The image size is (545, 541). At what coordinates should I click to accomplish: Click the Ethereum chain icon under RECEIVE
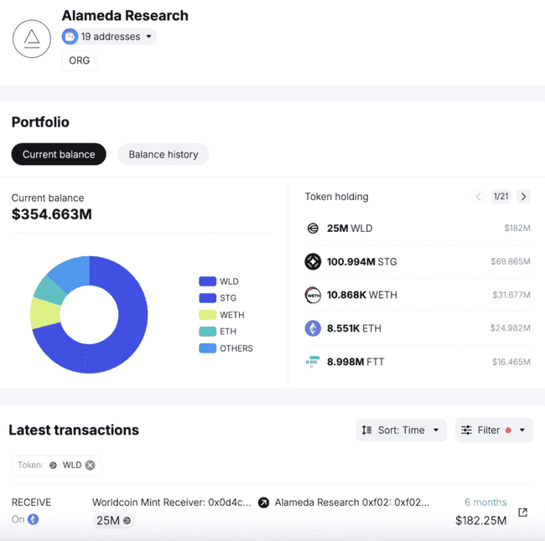pyautogui.click(x=34, y=519)
